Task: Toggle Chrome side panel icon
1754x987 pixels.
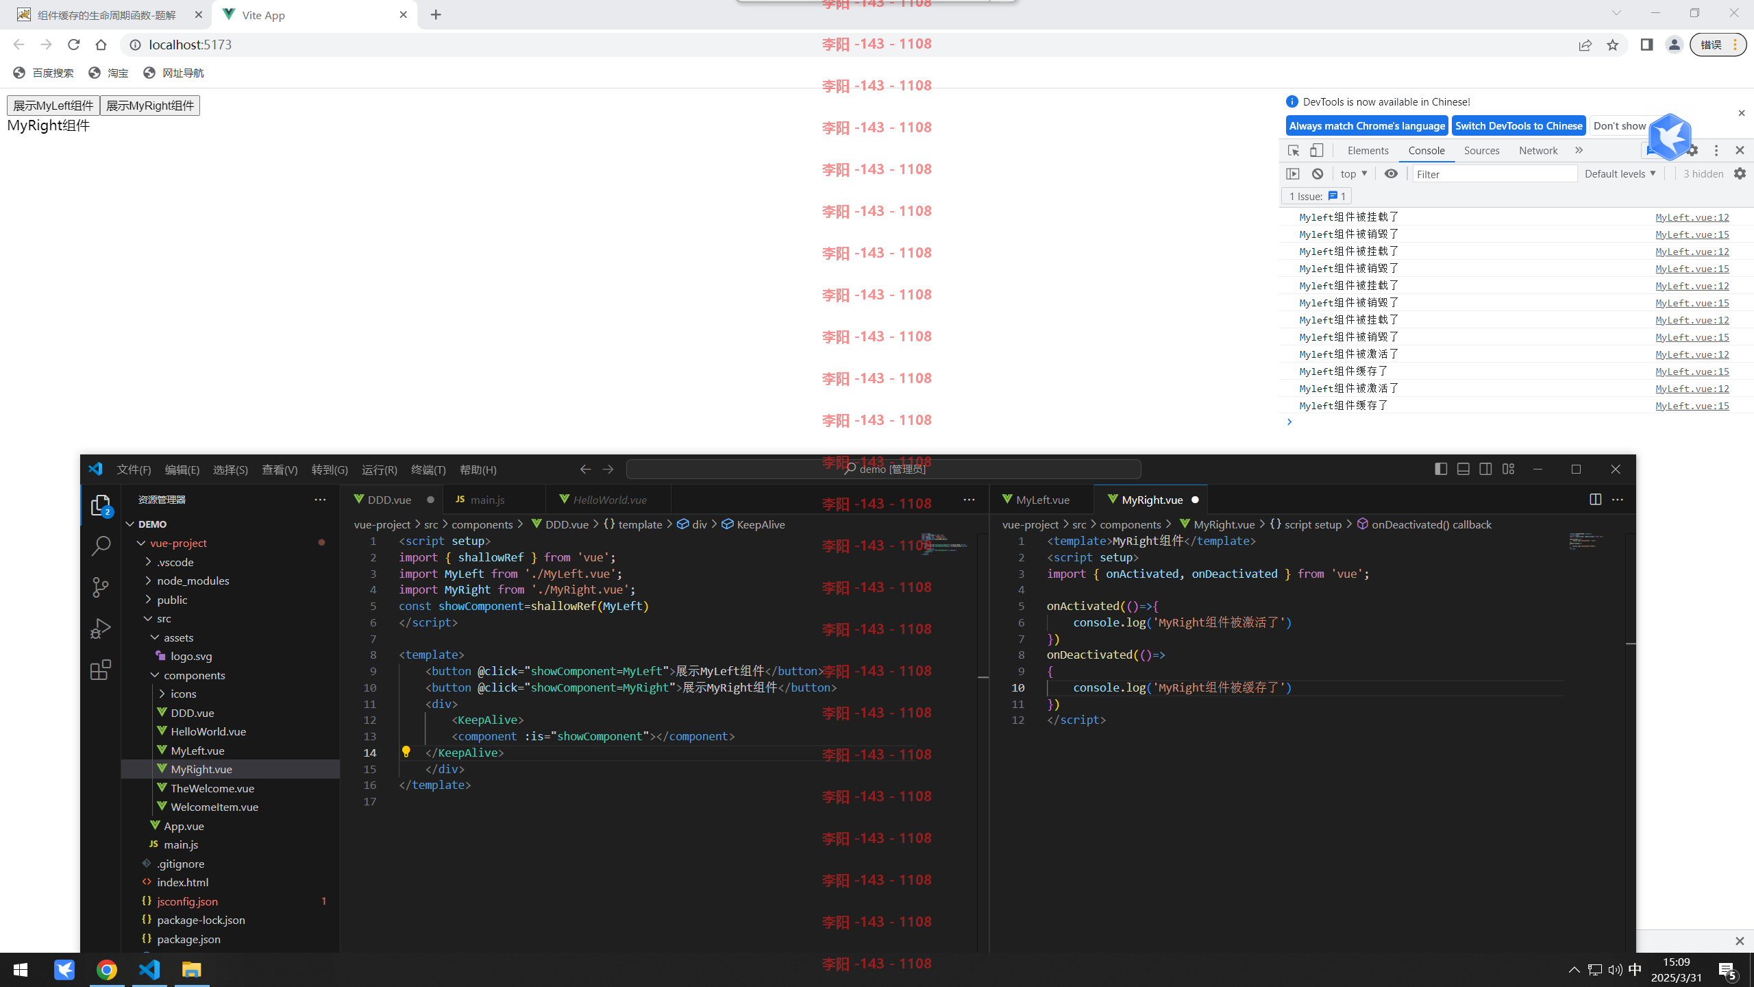Action: pos(1647,45)
